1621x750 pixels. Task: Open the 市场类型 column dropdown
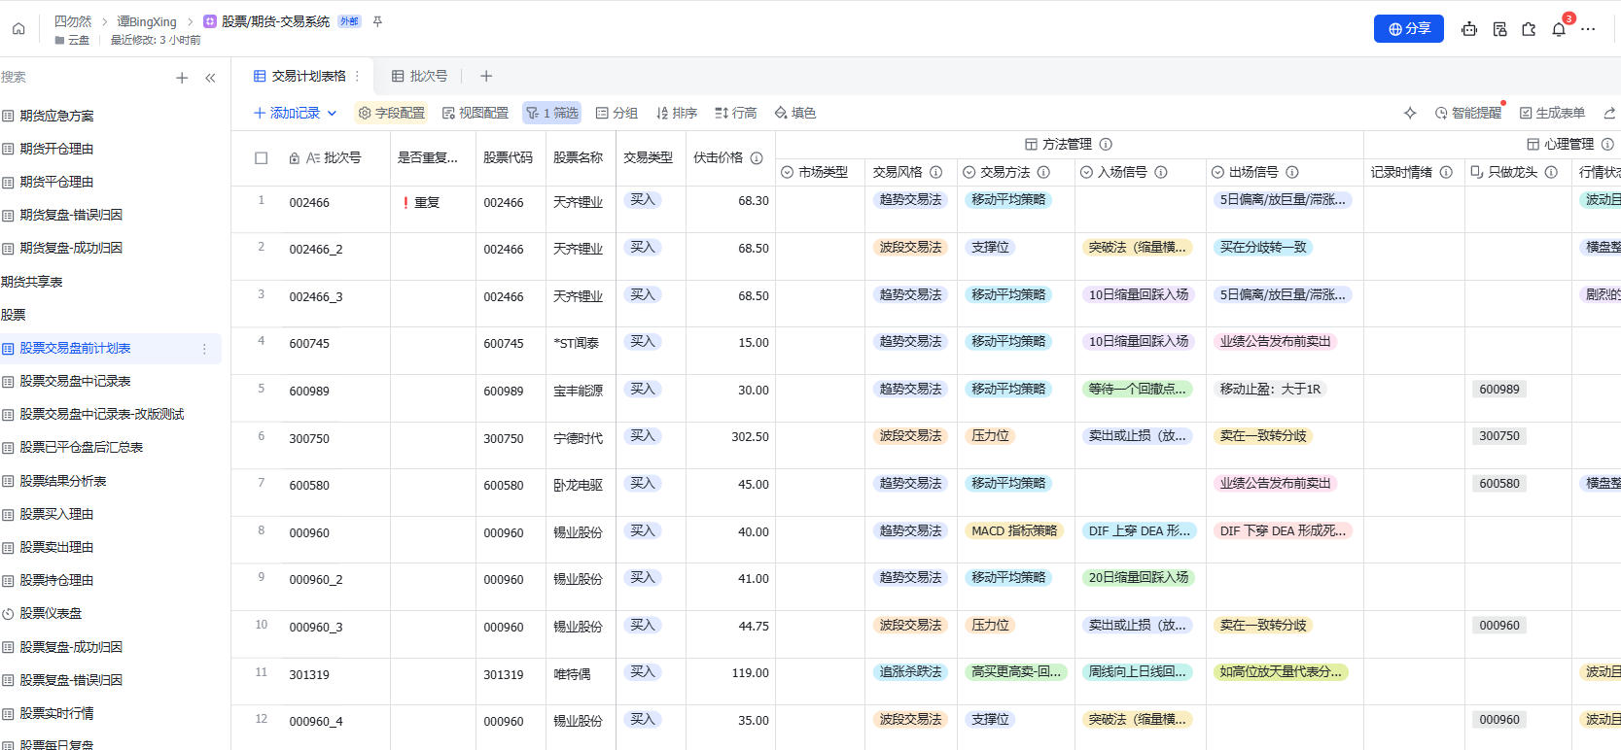788,172
